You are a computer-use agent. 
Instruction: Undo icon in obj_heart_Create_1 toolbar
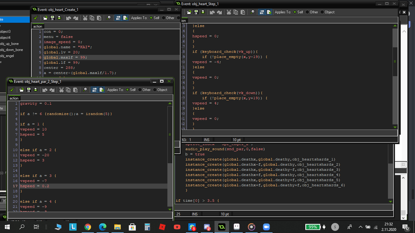coord(68,18)
